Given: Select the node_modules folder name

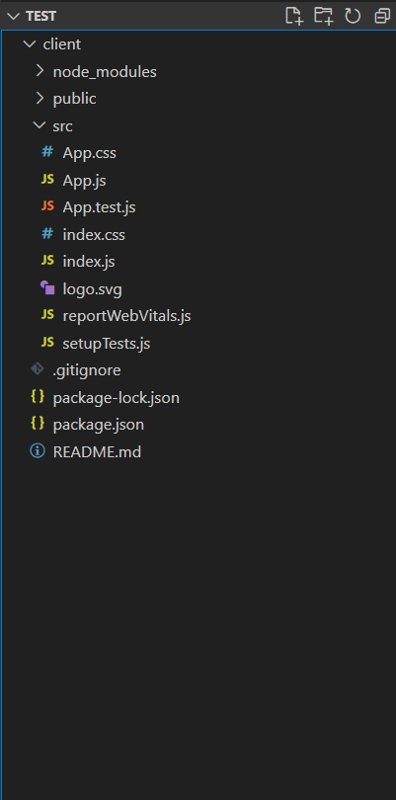Looking at the screenshot, I should tap(105, 72).
